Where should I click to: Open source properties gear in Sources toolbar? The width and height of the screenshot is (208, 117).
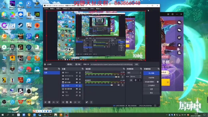pyautogui.click(x=71, y=102)
